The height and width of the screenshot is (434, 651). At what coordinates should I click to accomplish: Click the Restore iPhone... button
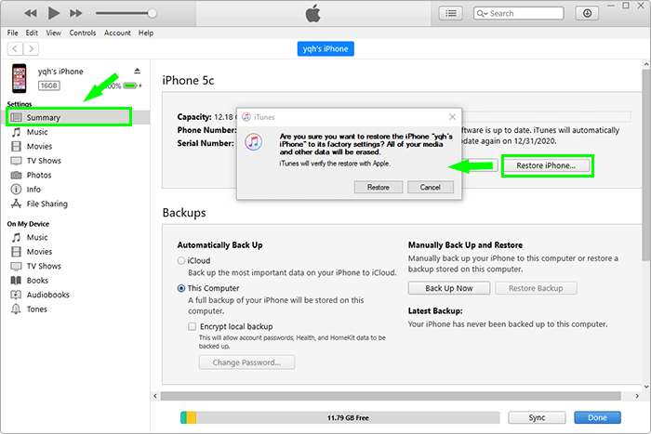click(546, 165)
